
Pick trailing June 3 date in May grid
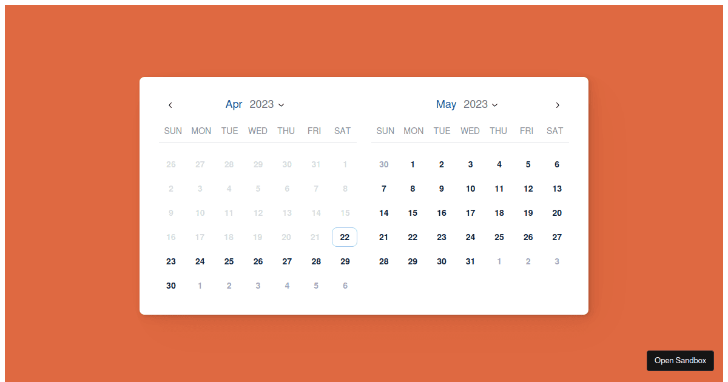pyautogui.click(x=557, y=261)
